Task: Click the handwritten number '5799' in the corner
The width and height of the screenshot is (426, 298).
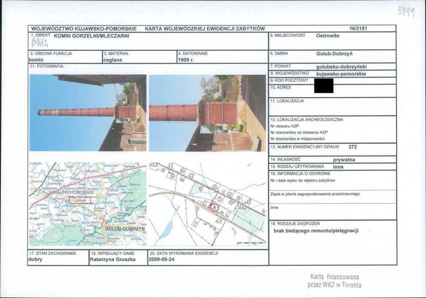Action: point(406,12)
